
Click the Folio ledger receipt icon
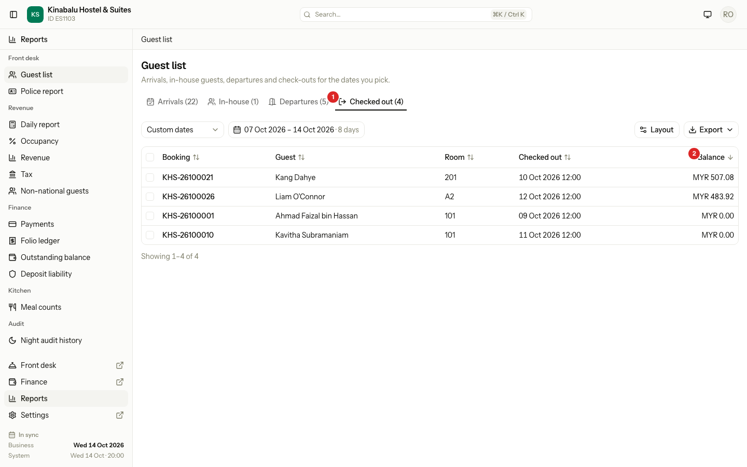(x=12, y=241)
